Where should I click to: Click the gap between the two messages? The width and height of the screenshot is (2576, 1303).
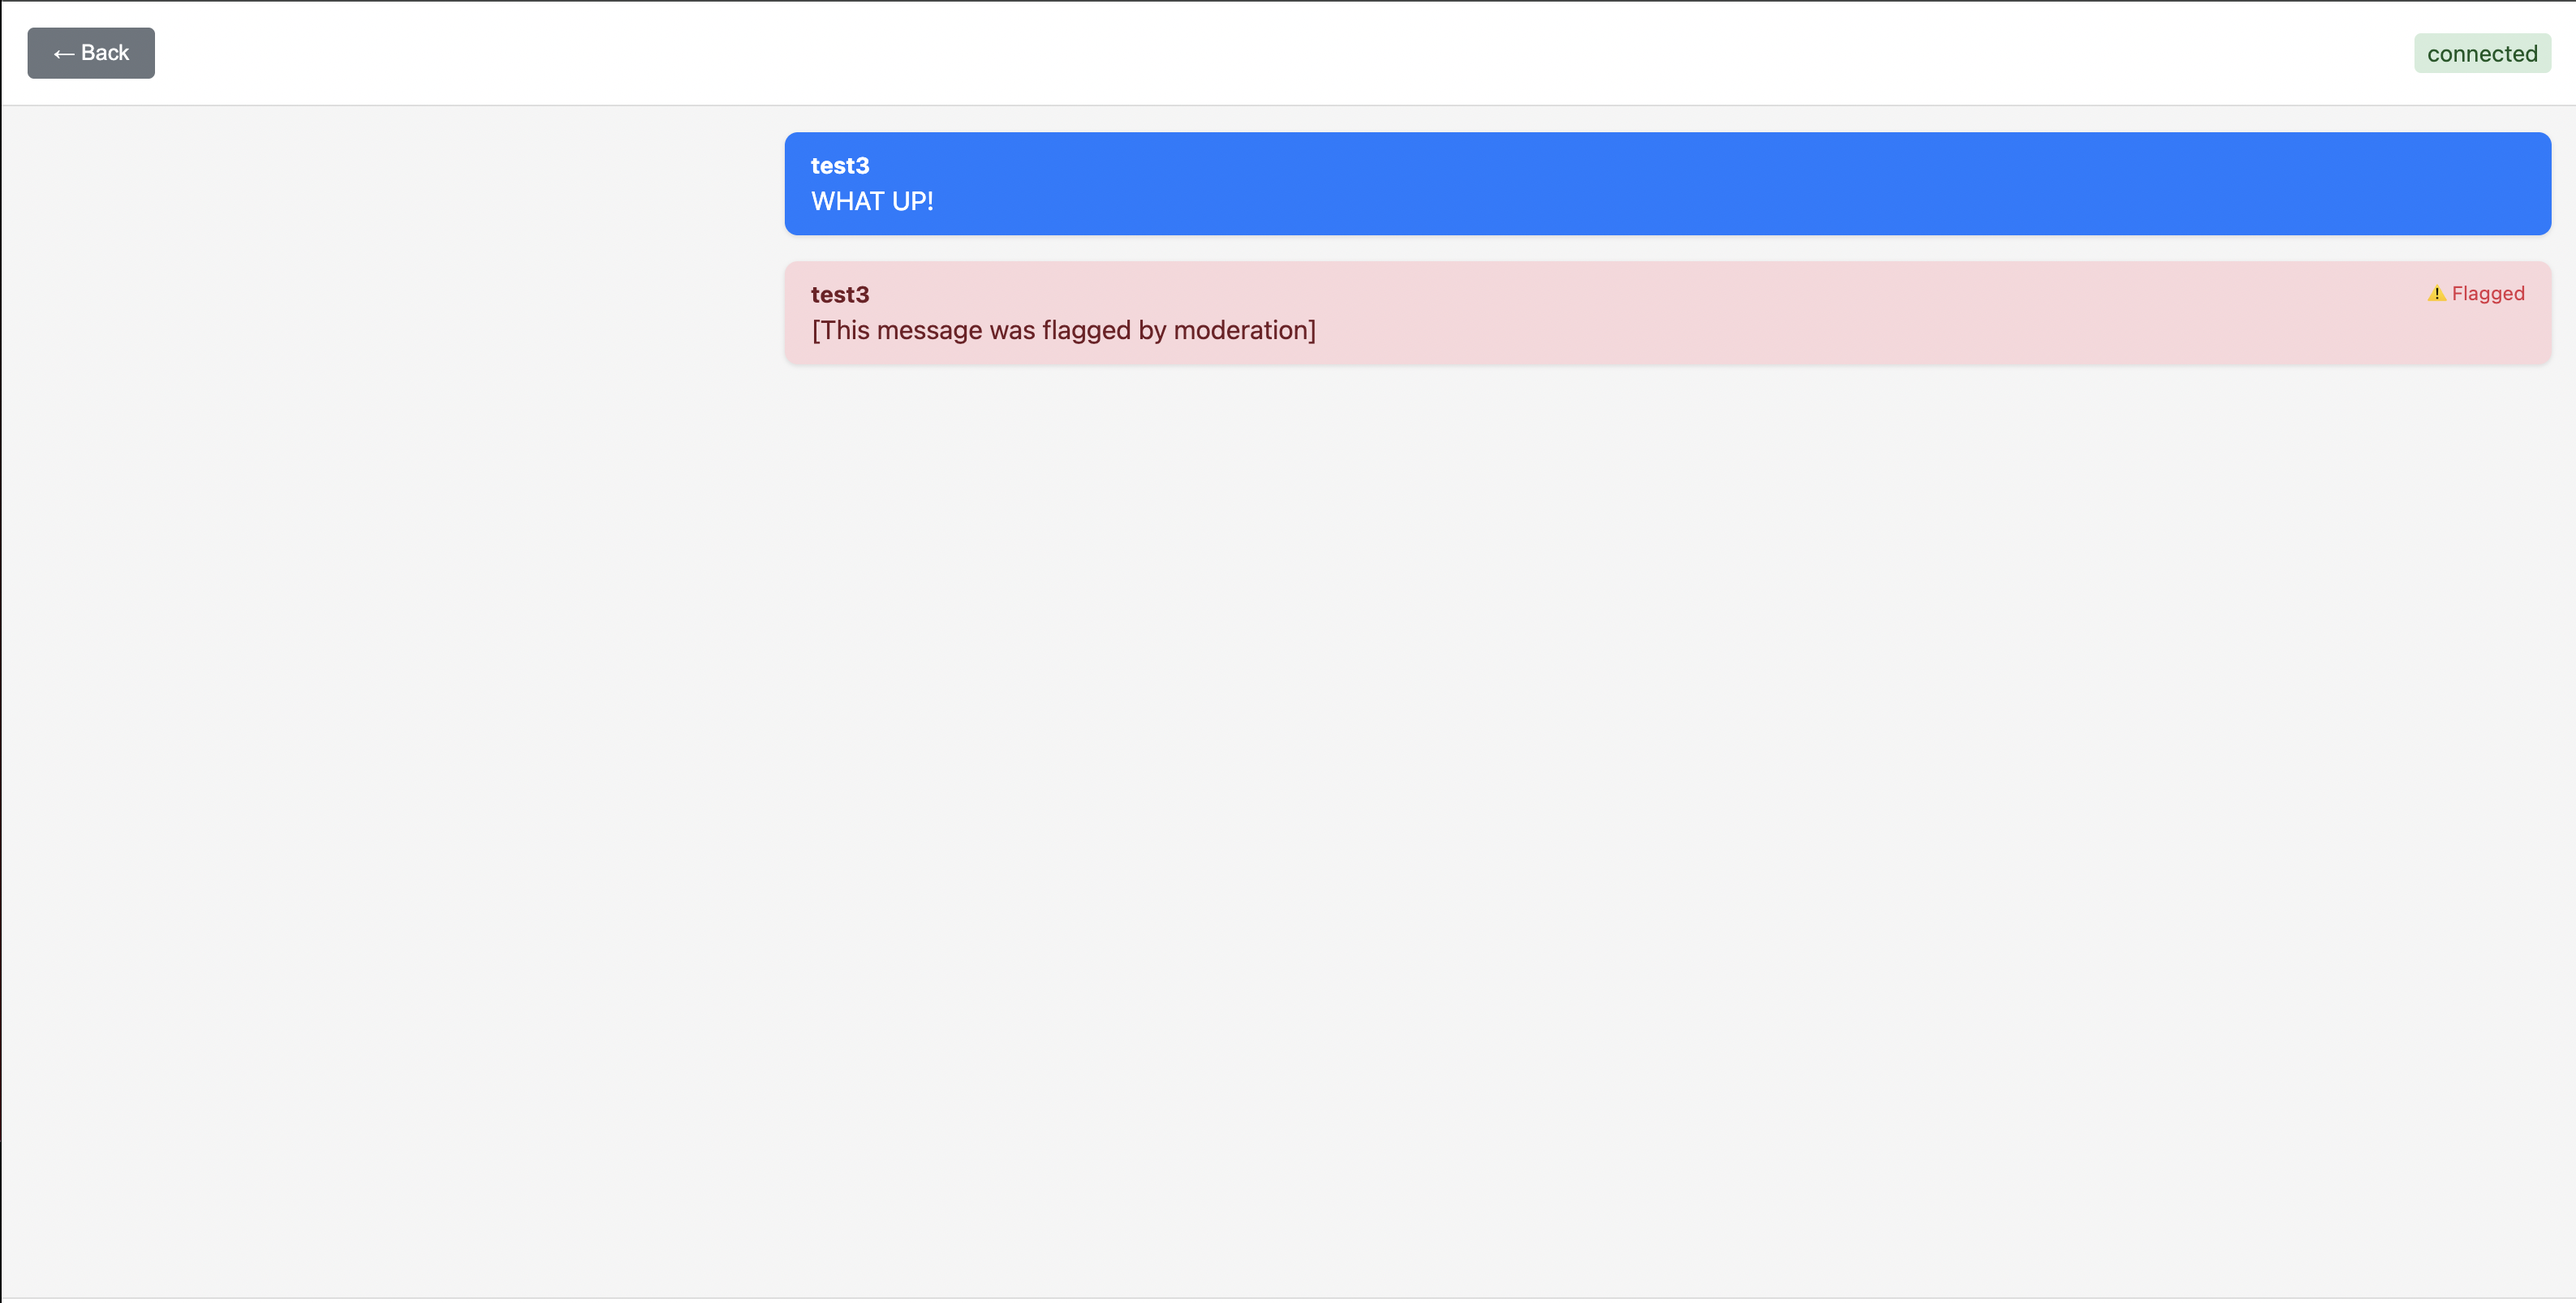tap(1667, 248)
